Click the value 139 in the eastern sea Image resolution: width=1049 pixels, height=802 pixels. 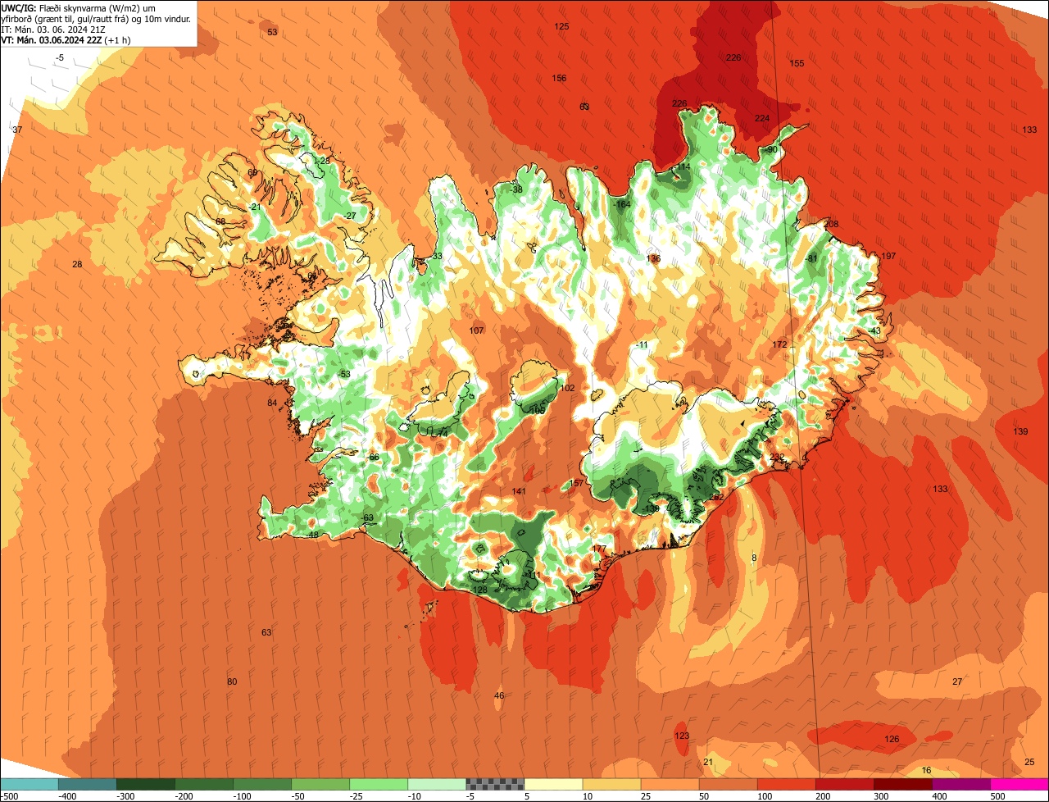click(x=1020, y=431)
